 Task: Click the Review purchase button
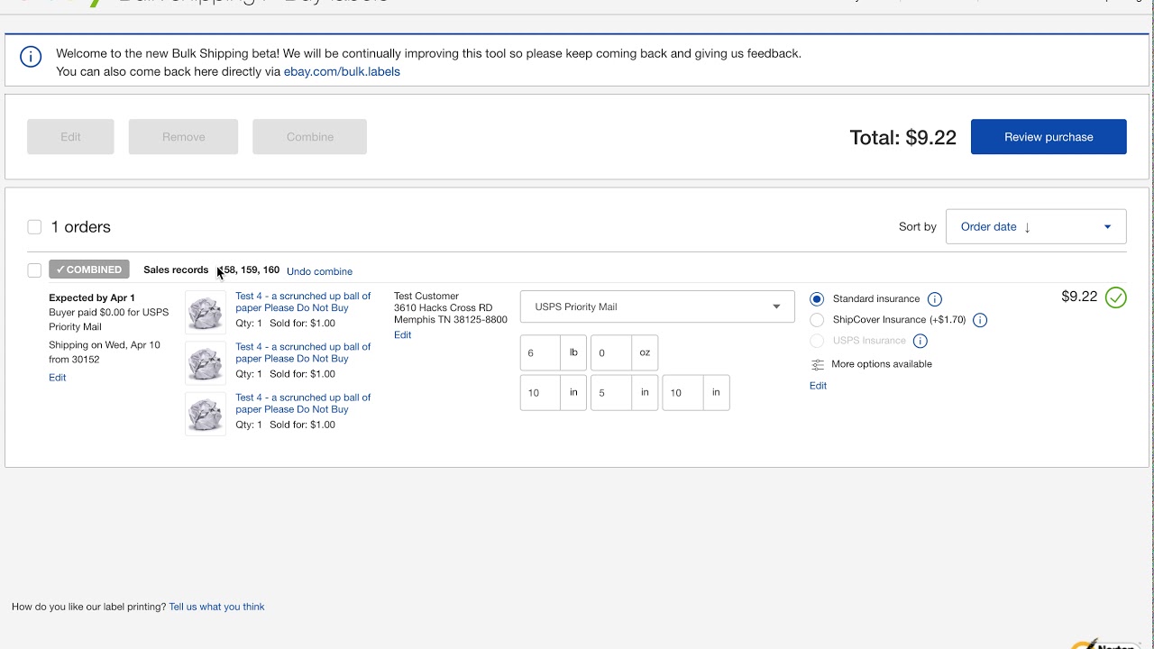(1049, 137)
